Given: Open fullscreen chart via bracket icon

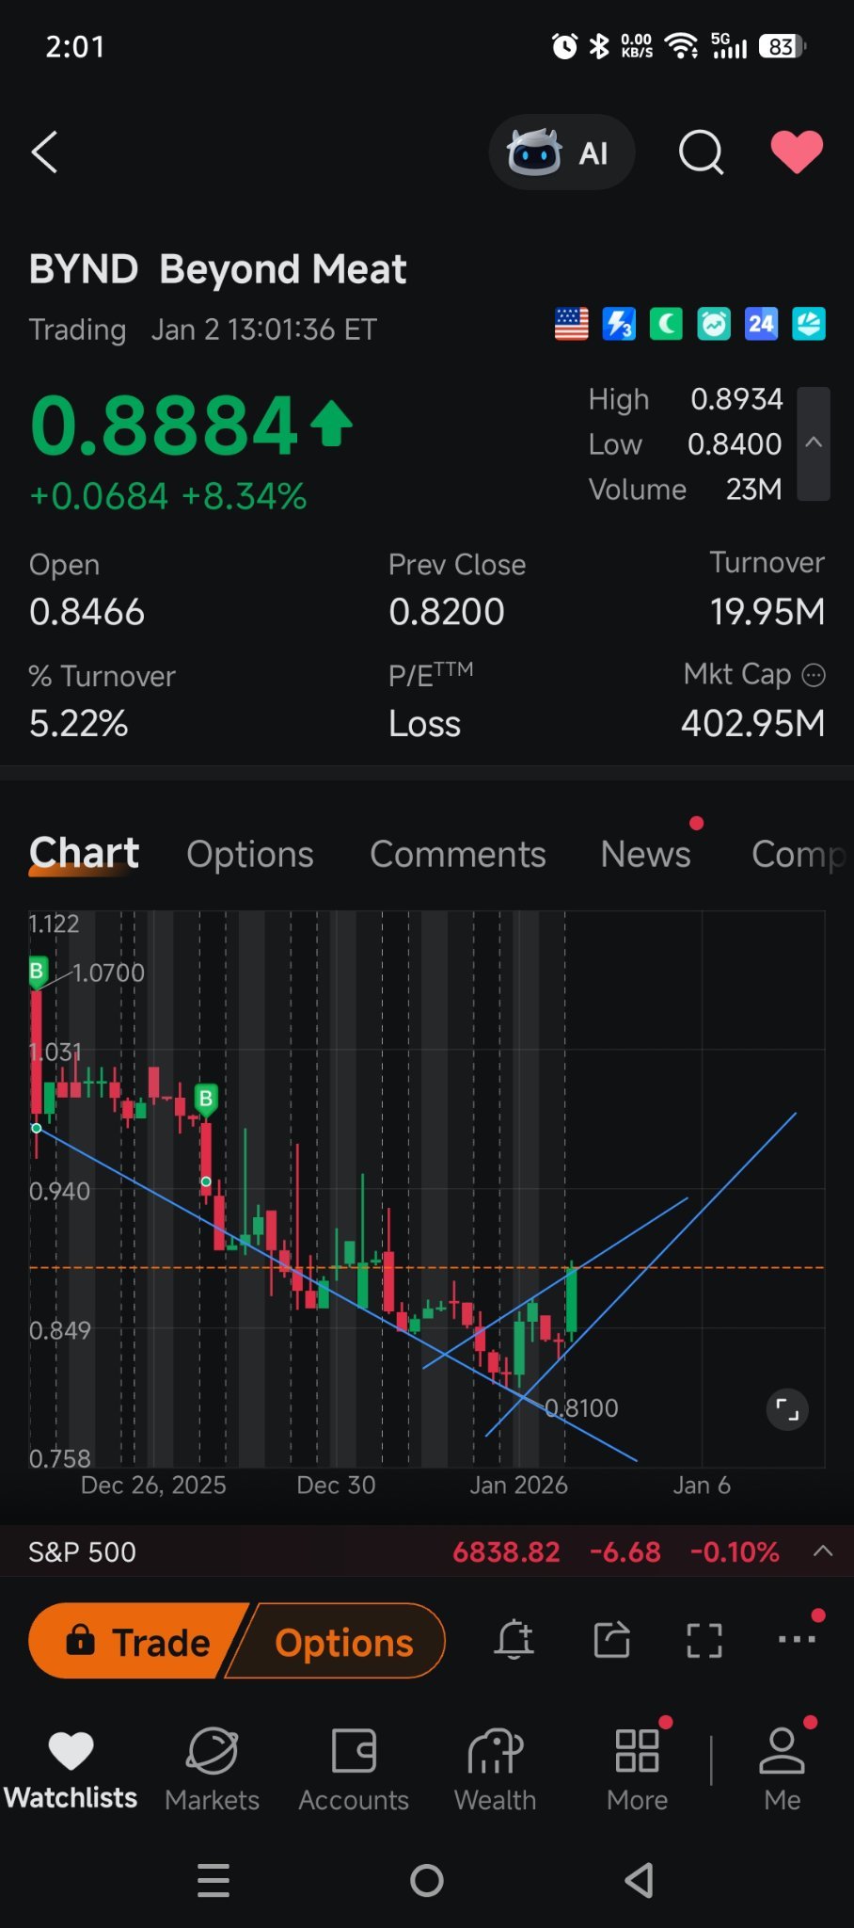Looking at the screenshot, I should point(704,1640).
